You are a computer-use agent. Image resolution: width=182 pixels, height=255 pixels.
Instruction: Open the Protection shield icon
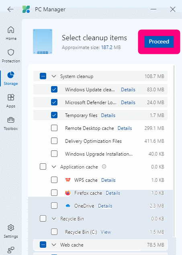[x=11, y=52]
